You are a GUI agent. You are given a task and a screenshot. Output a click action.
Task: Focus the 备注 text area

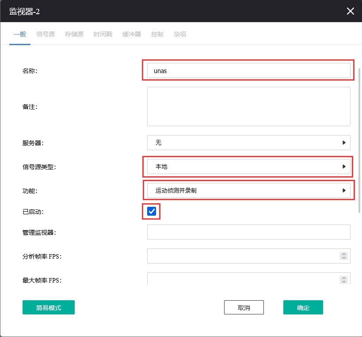point(248,106)
